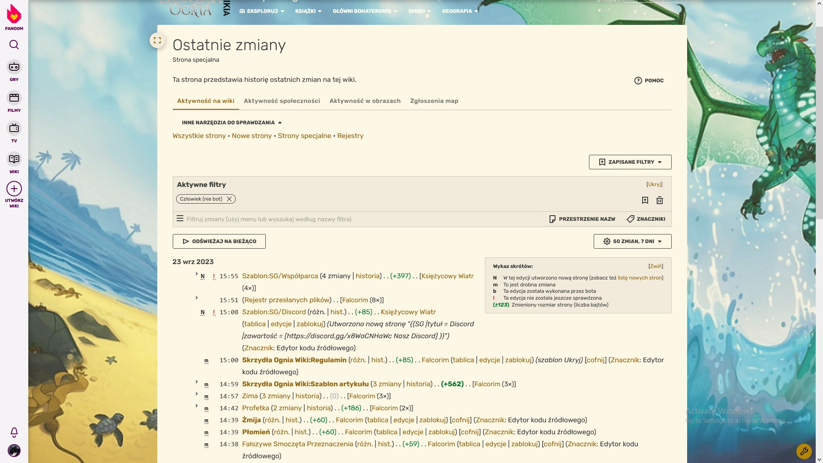Collapse the Inne narzędzia do sprawdzania section
This screenshot has height=463, width=823.
click(231, 123)
